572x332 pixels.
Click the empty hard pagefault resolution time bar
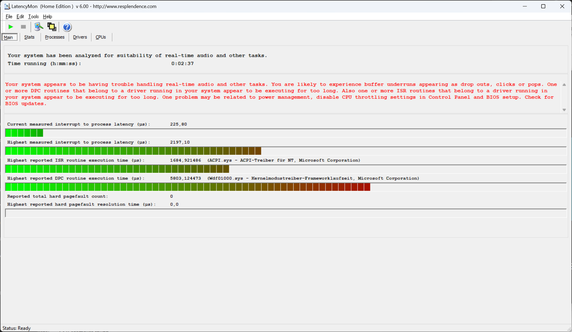tap(285, 213)
